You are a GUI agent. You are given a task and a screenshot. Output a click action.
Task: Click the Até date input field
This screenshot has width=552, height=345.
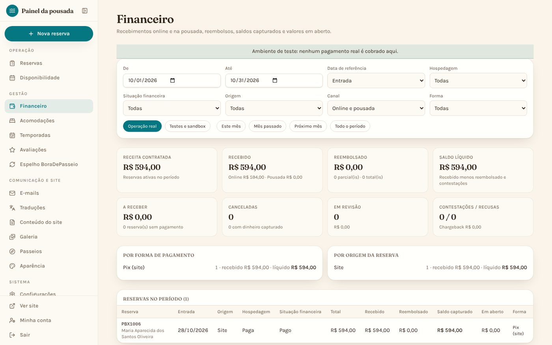point(274,80)
